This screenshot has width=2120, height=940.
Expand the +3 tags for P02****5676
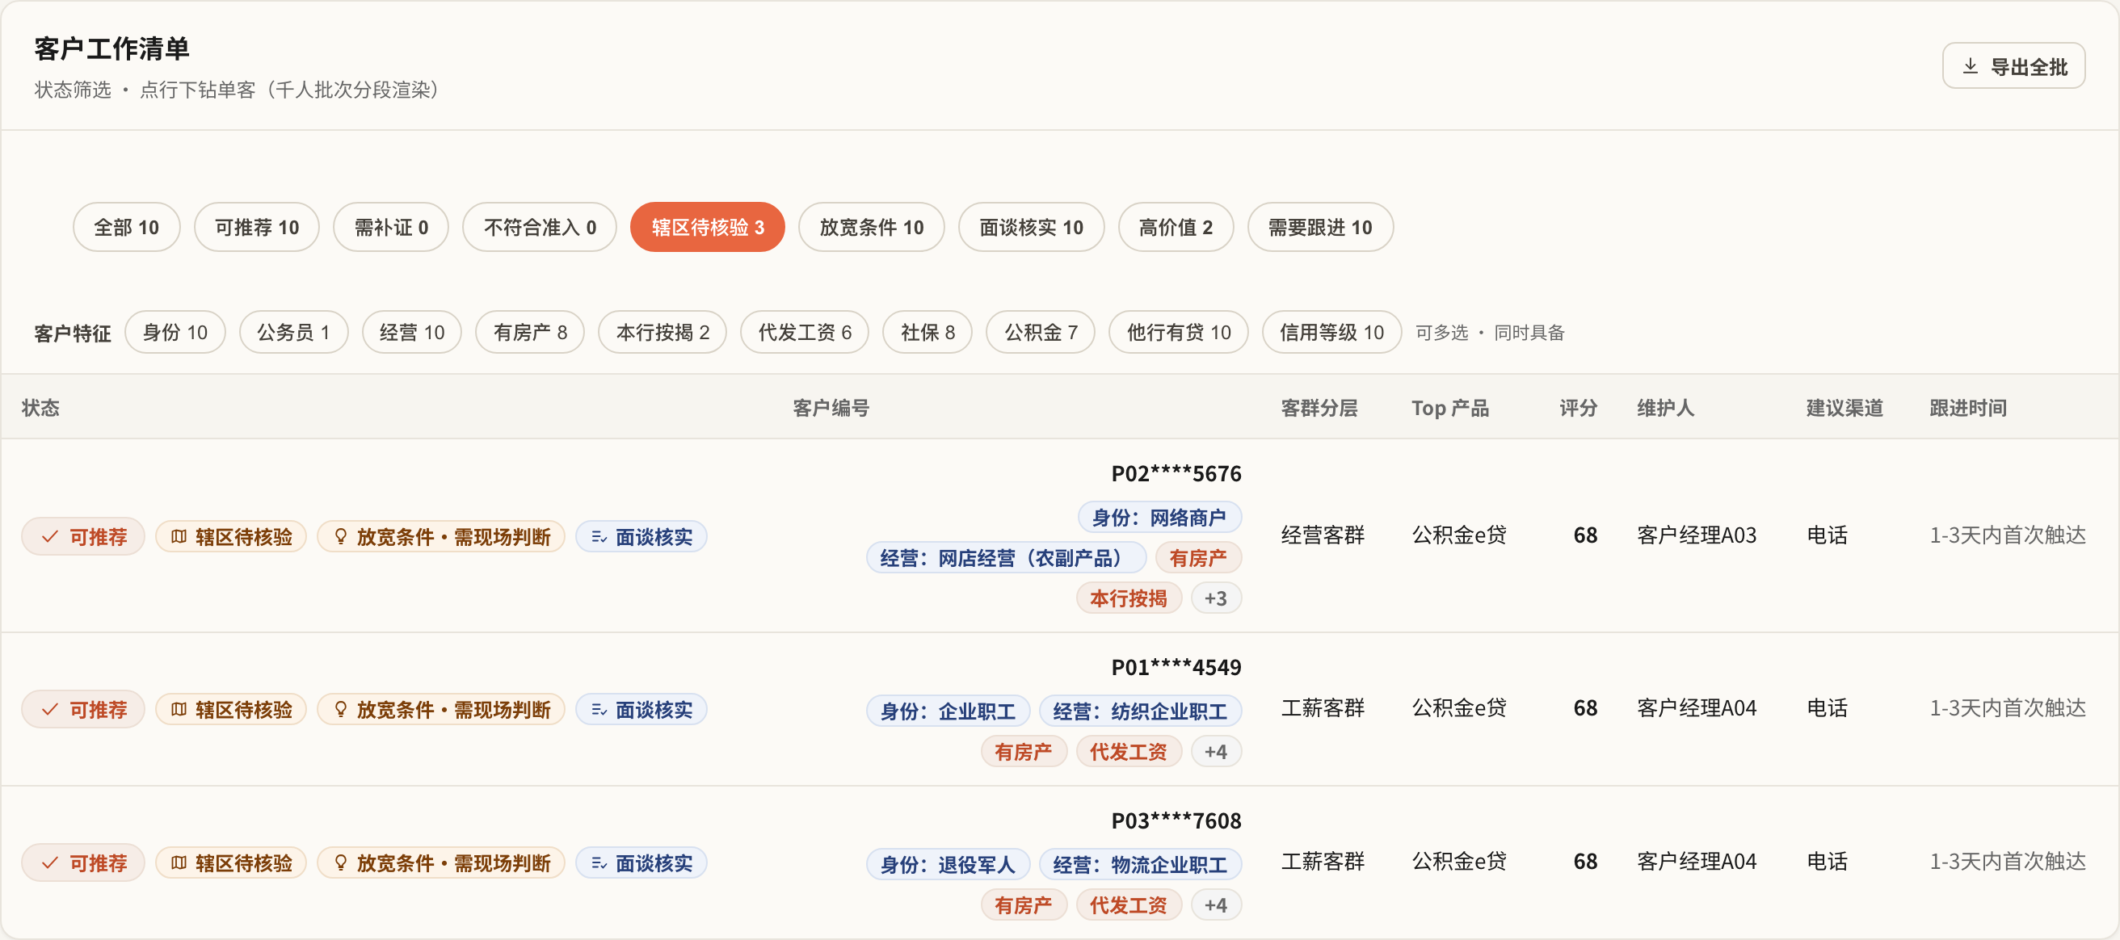[x=1216, y=598]
